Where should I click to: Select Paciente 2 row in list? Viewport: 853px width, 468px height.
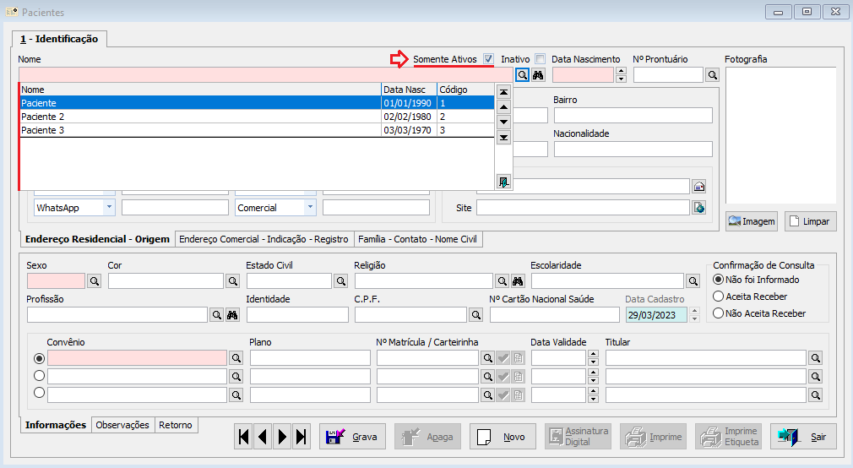pyautogui.click(x=257, y=117)
